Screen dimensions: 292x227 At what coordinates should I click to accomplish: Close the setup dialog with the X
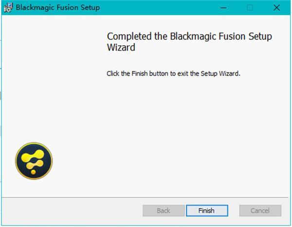(x=277, y=8)
